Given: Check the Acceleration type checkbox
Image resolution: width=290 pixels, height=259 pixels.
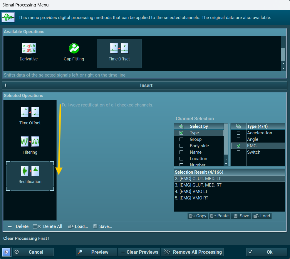Looking at the screenshot, I should [239, 133].
